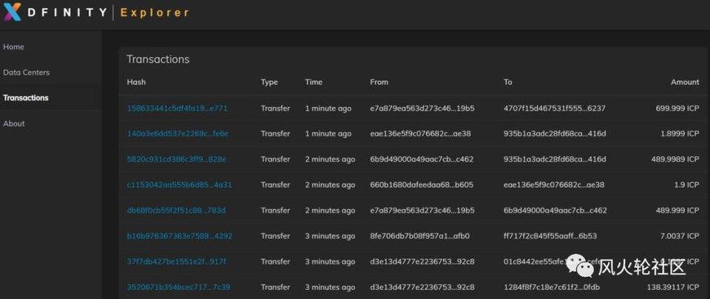Select To address ff717f2c845f55aaff...6b53

550,236
